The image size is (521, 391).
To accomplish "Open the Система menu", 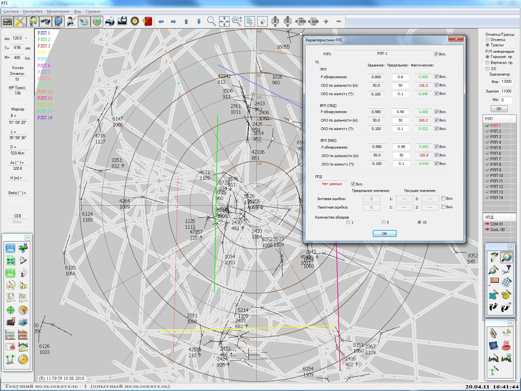I will click(11, 11).
